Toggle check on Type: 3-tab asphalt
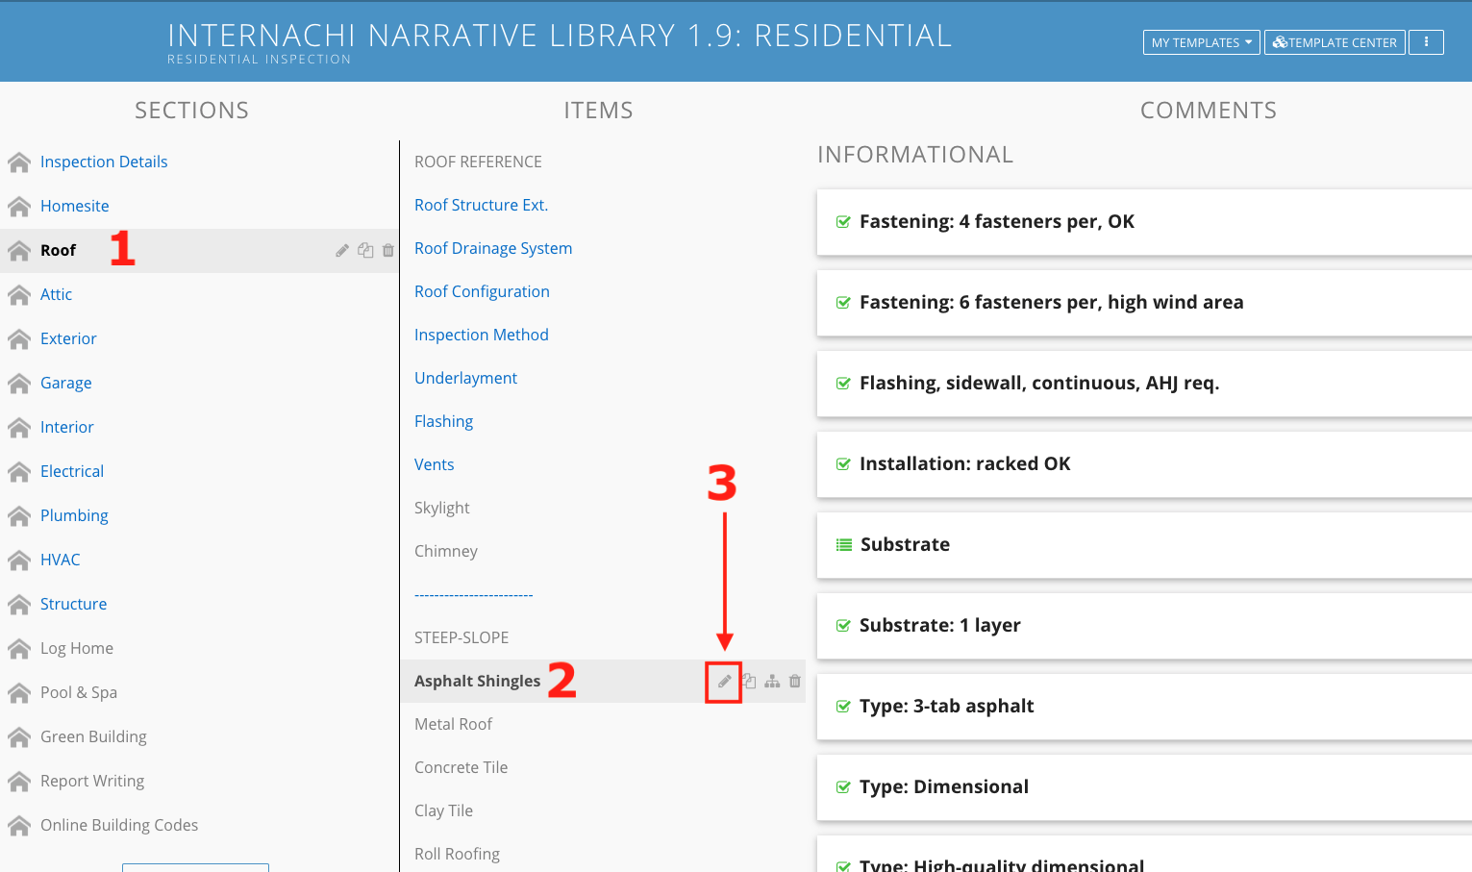This screenshot has height=872, width=1472. point(843,707)
